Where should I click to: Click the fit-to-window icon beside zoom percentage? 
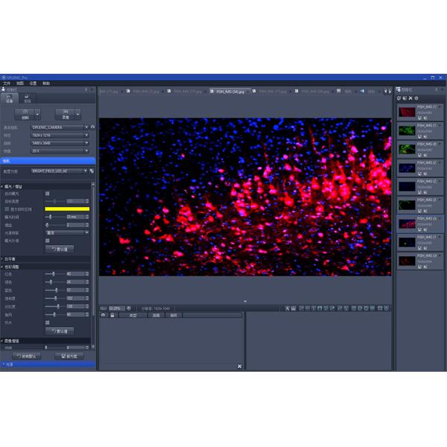(129, 308)
